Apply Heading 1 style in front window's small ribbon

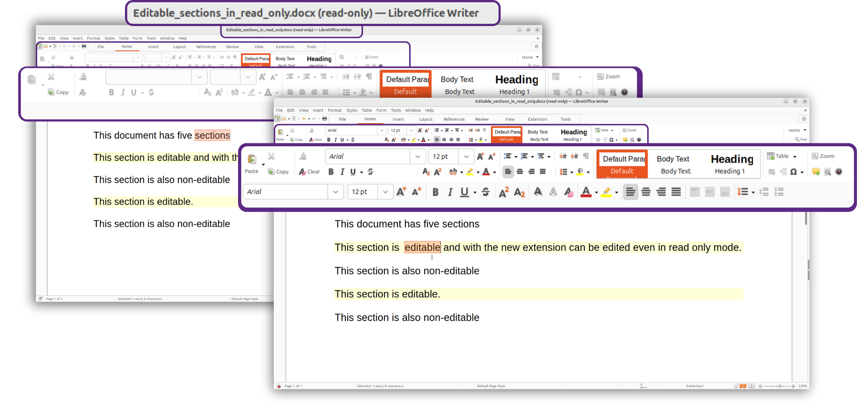[x=574, y=135]
